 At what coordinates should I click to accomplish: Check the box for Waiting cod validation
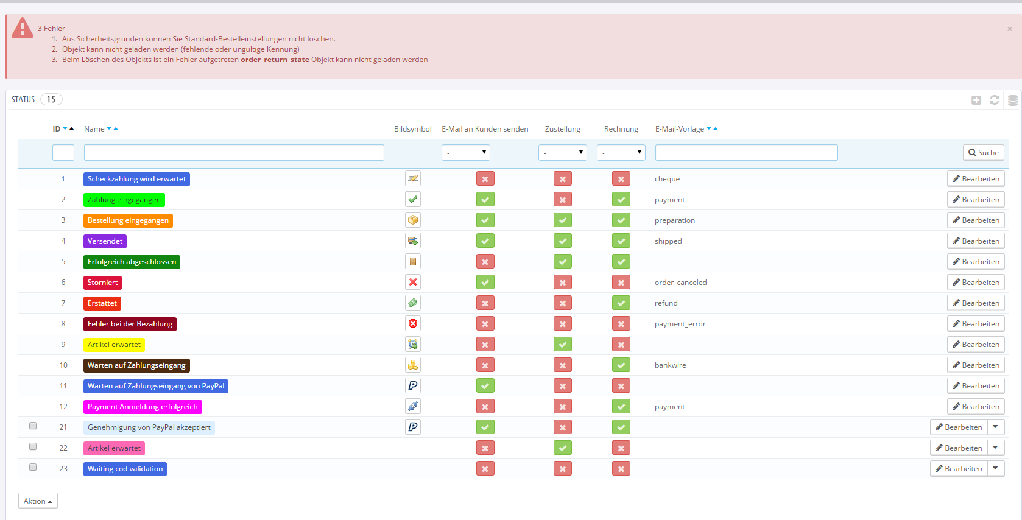tap(33, 468)
